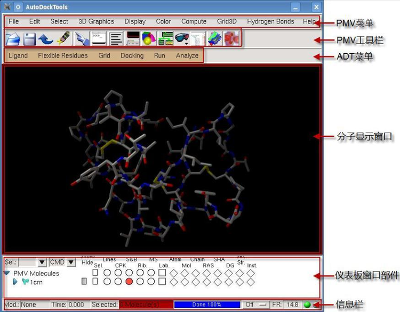400x312 pixels.
Task: Open the Off option menu in info bar
Action: pos(255,305)
